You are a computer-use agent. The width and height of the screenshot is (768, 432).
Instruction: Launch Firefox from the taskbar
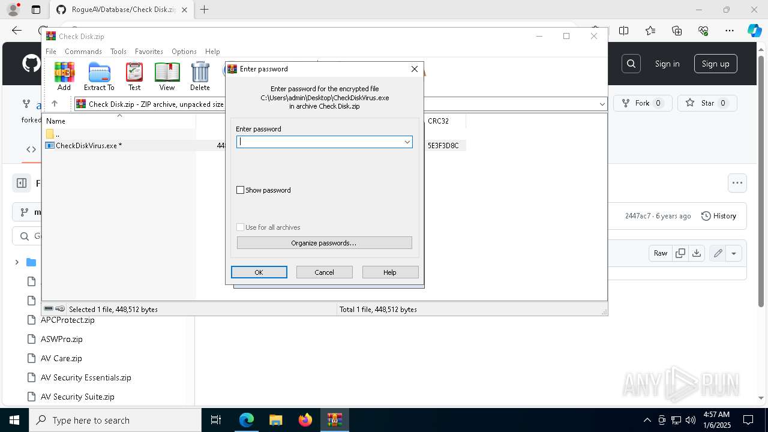click(x=305, y=420)
